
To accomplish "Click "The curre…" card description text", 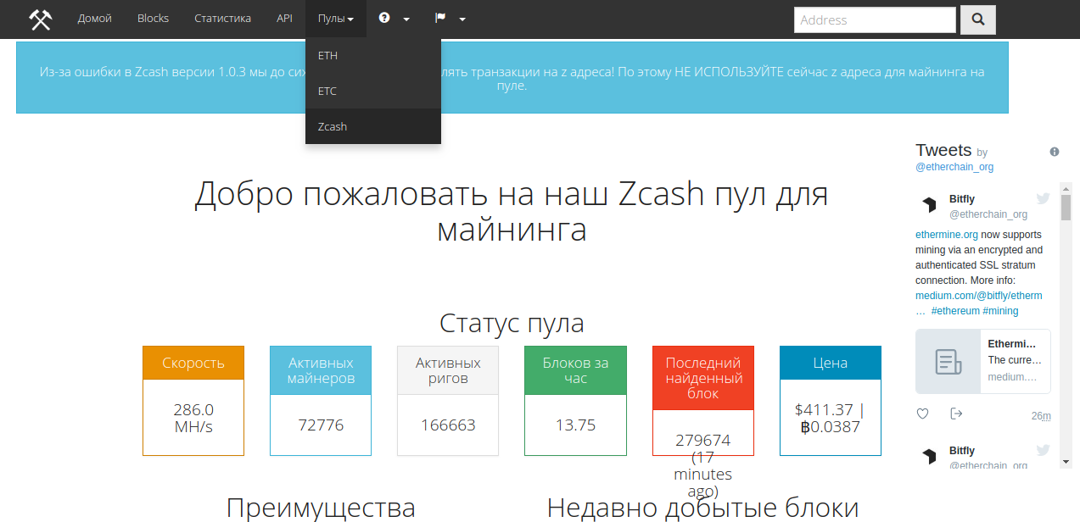I will (1015, 360).
